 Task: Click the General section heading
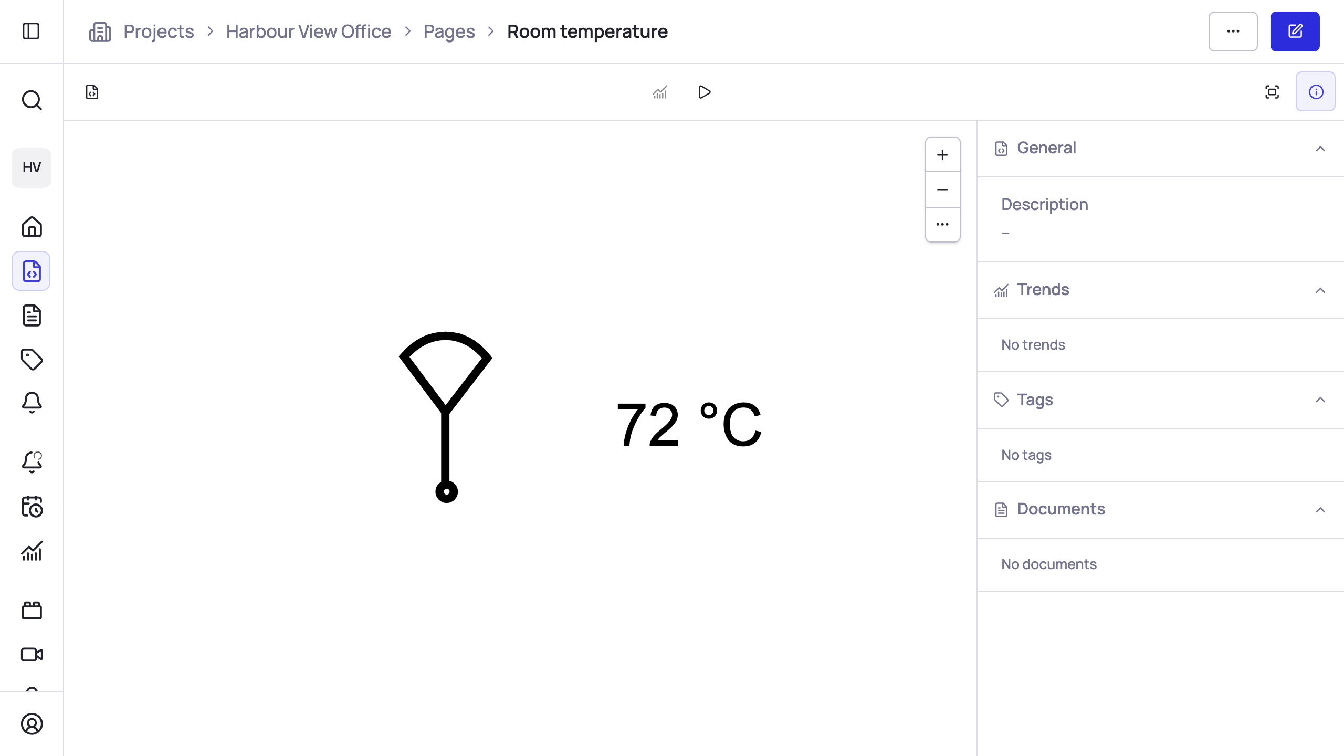(1046, 148)
